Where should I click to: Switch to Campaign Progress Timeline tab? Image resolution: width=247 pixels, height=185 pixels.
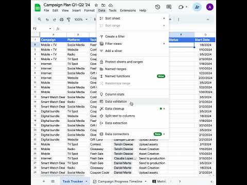[x=120, y=181]
